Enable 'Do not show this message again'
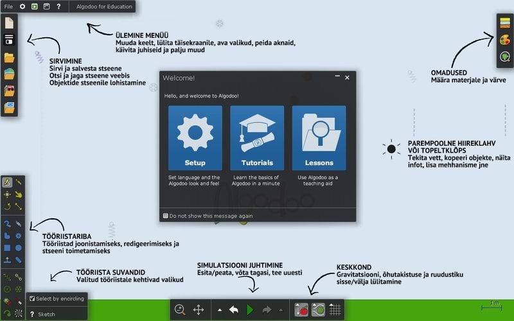The height and width of the screenshot is (321, 514). click(x=166, y=216)
